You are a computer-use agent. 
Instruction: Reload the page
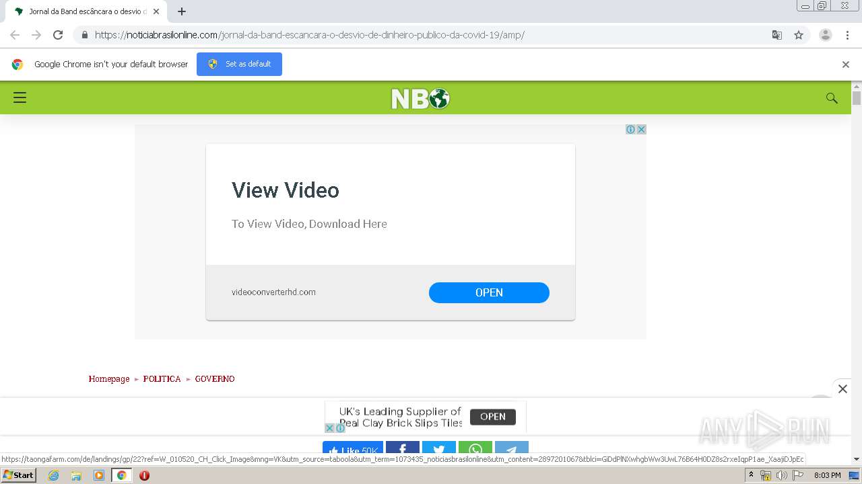coord(58,35)
